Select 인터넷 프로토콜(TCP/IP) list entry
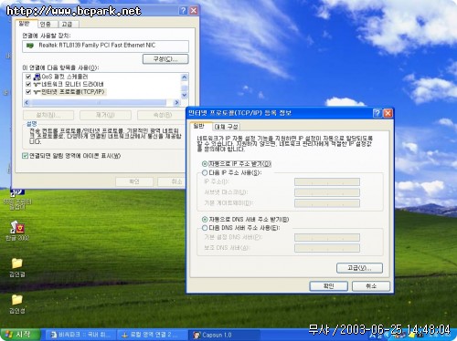The height and width of the screenshot is (341, 457). [73, 92]
